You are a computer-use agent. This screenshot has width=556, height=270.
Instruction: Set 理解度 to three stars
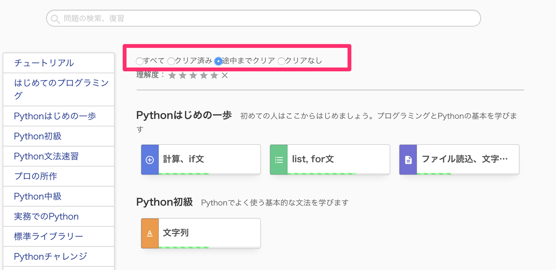pyautogui.click(x=193, y=75)
